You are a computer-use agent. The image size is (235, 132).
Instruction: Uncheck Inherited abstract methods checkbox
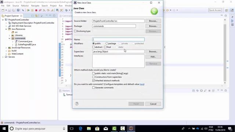pos(93,81)
